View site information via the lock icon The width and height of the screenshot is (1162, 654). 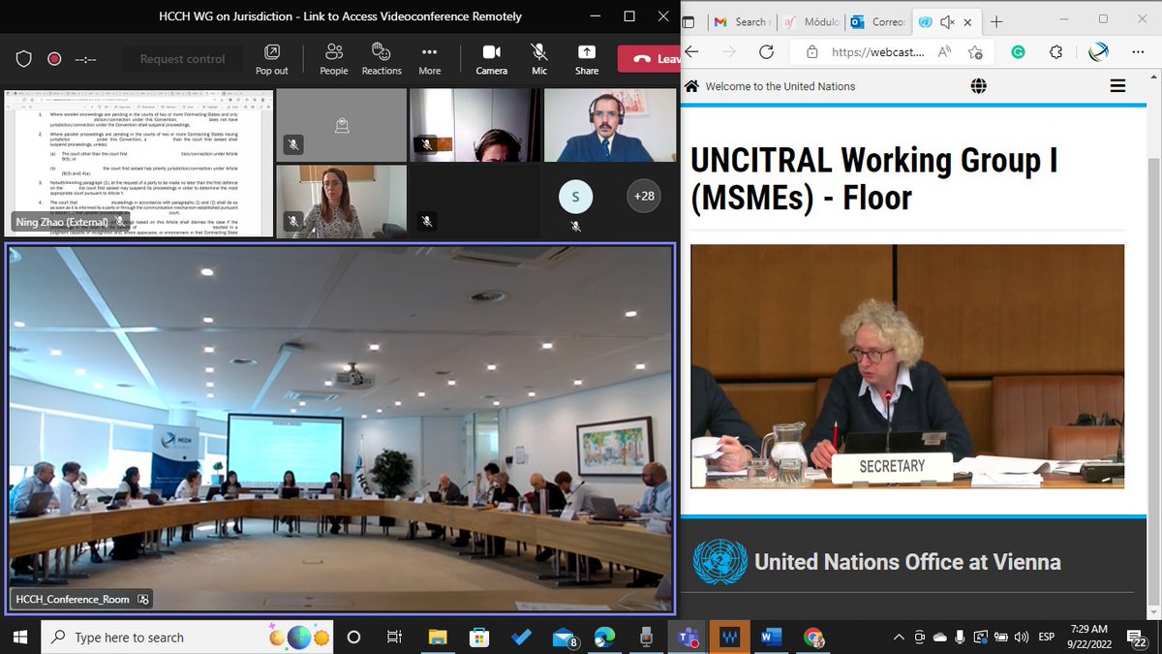pyautogui.click(x=811, y=52)
